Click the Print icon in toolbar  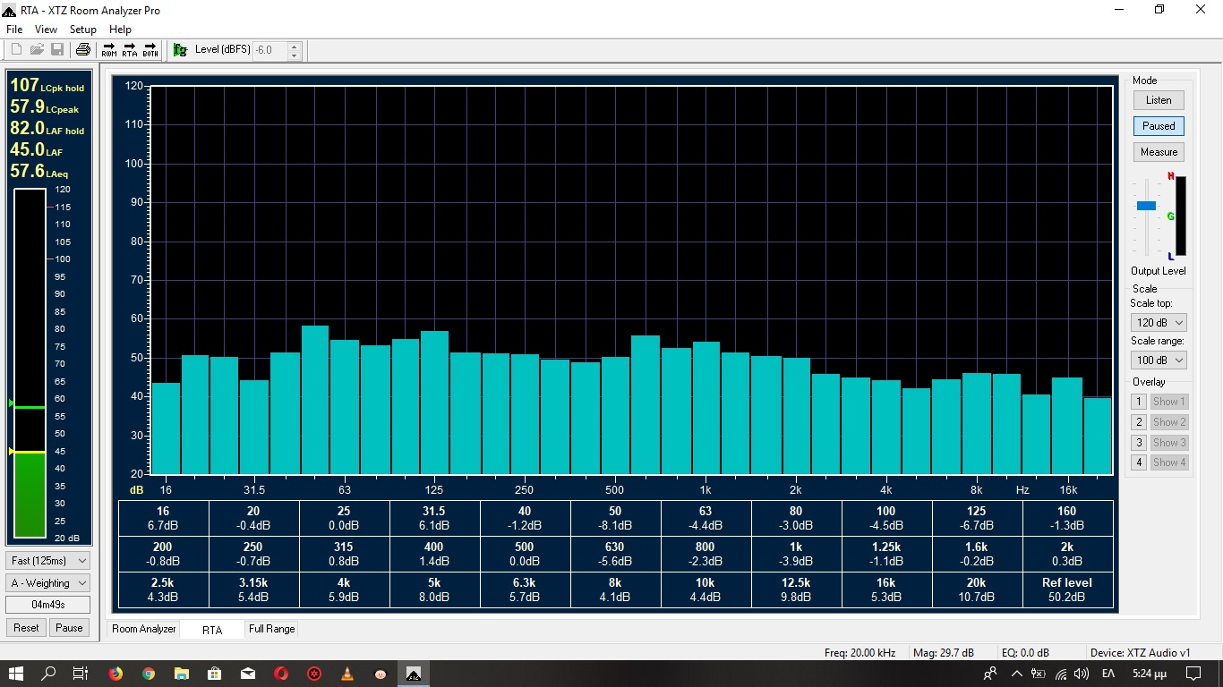click(x=83, y=50)
